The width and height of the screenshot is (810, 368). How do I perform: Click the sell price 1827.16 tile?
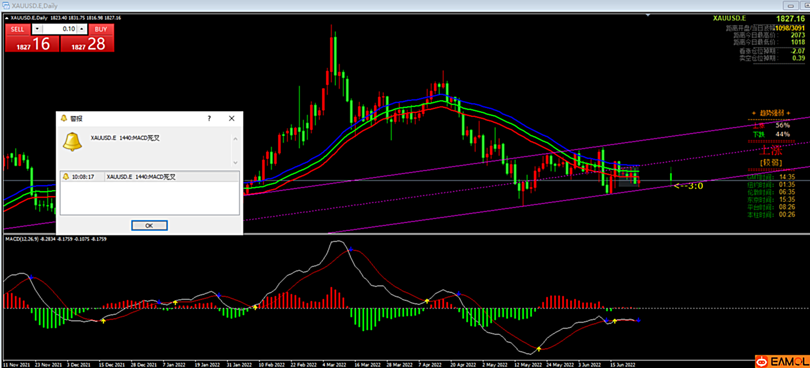(x=32, y=44)
